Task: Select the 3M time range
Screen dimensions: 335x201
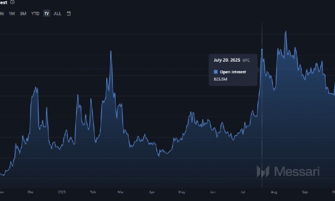Action: 23,13
